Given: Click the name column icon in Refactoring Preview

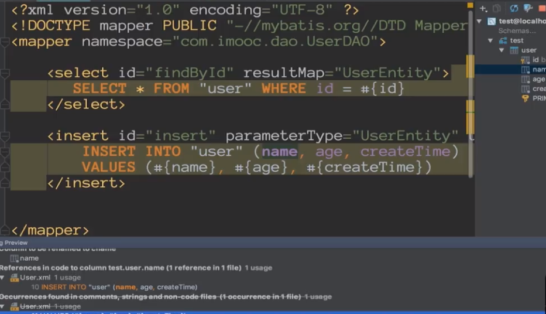Looking at the screenshot, I should pos(14,258).
